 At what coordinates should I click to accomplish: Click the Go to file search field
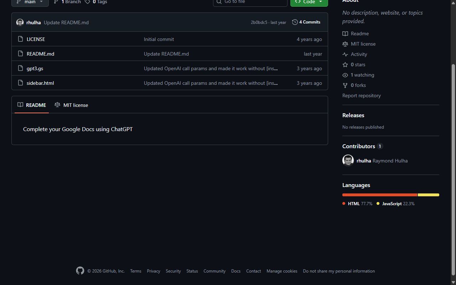(250, 2)
